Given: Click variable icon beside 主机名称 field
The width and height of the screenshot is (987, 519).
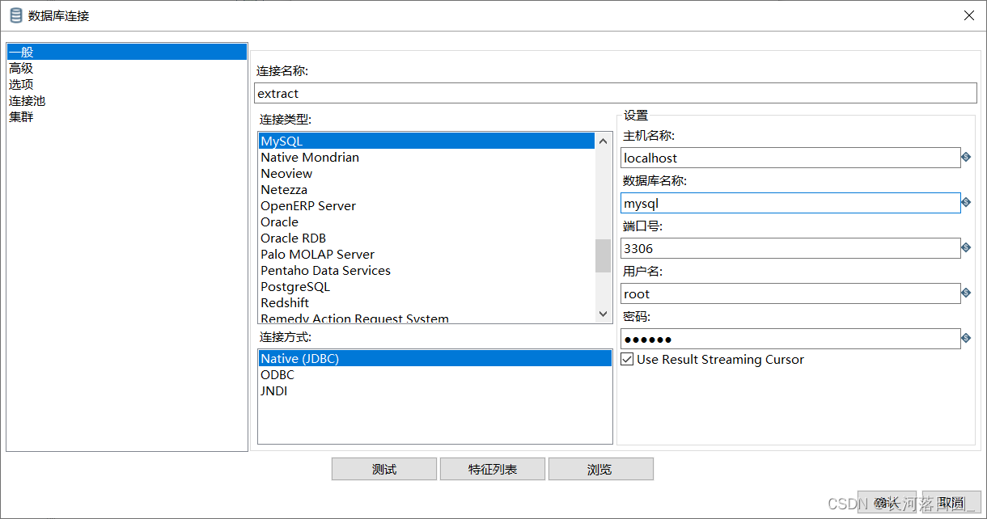Looking at the screenshot, I should point(966,157).
